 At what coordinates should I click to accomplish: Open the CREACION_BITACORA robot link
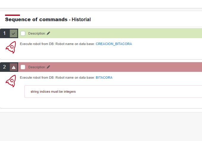pyautogui.click(x=114, y=44)
